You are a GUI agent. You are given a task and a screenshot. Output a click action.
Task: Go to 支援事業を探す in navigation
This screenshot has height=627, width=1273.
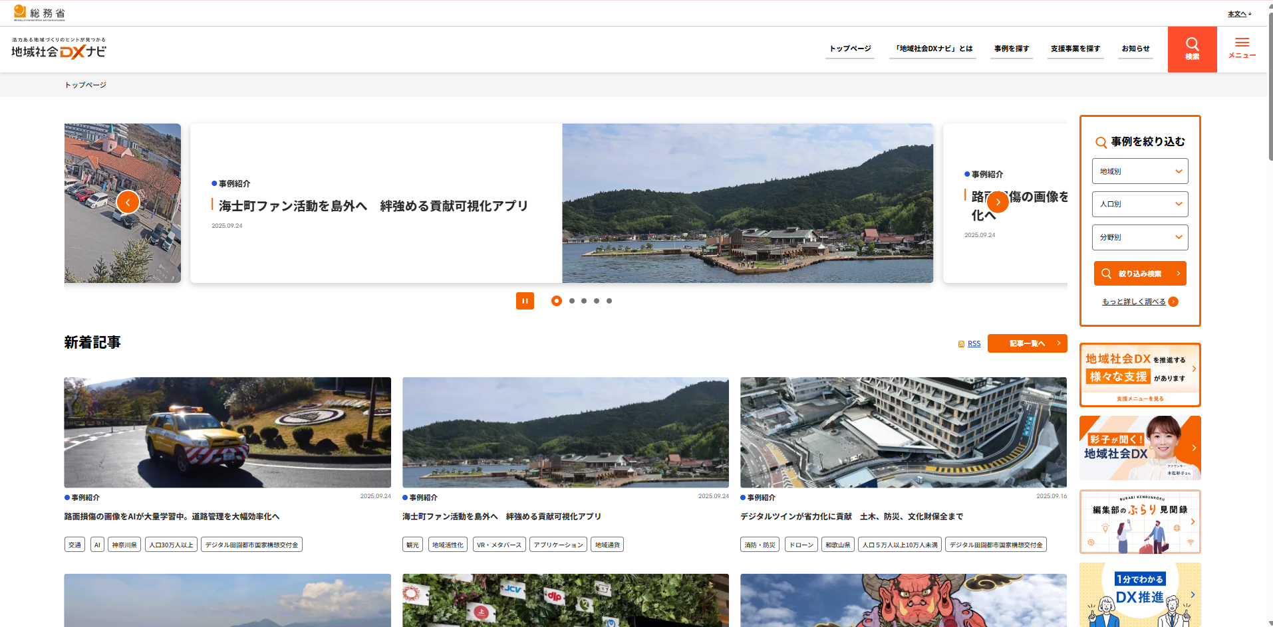tap(1075, 48)
